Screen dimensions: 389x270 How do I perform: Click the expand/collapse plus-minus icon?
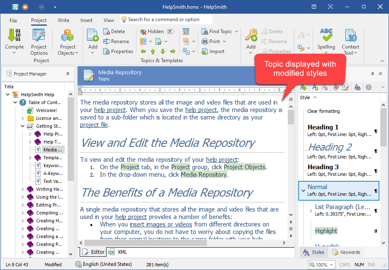(186, 51)
